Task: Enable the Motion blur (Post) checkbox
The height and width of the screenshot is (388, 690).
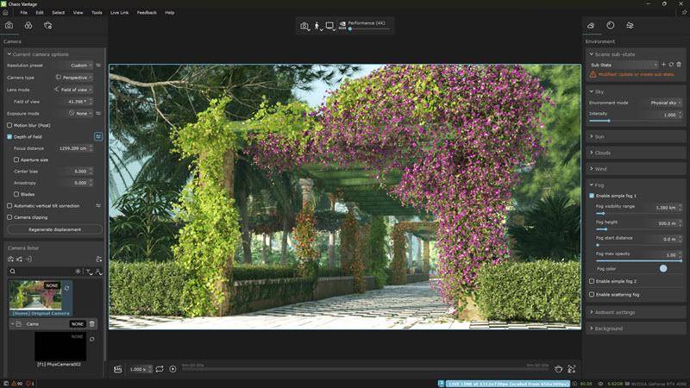Action: click(x=9, y=125)
